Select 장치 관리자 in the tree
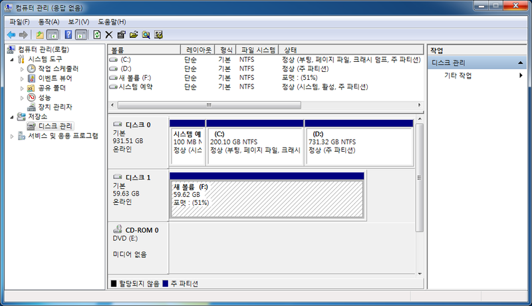Viewport: 532px width, 306px height. [x=55, y=106]
